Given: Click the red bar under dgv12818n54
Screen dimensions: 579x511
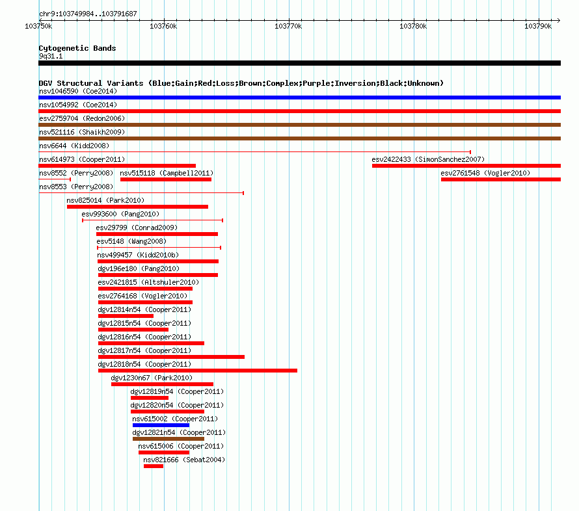Looking at the screenshot, I should pos(198,371).
